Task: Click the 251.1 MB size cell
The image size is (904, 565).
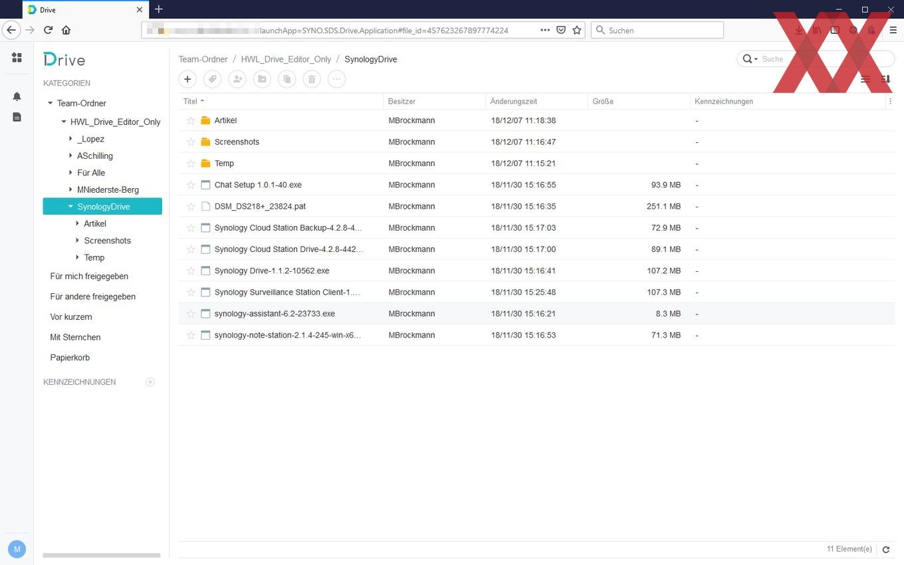Action: (663, 206)
